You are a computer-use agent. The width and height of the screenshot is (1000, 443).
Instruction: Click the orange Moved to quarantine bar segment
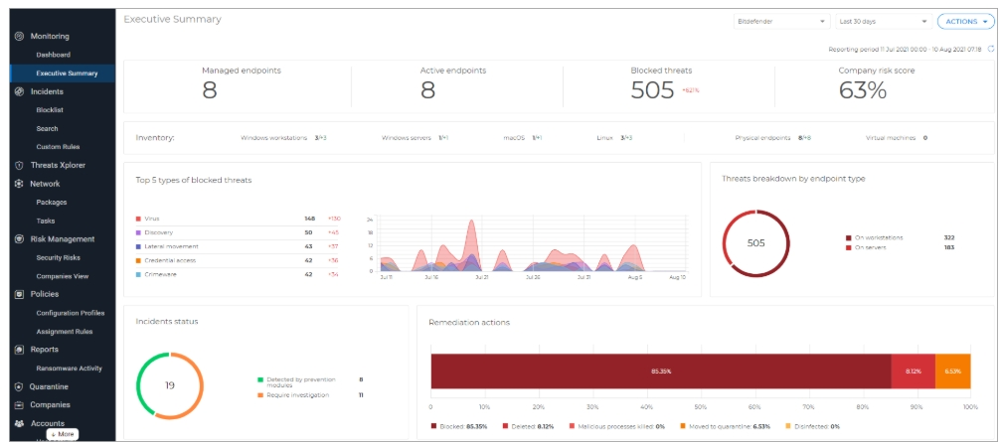click(x=952, y=370)
